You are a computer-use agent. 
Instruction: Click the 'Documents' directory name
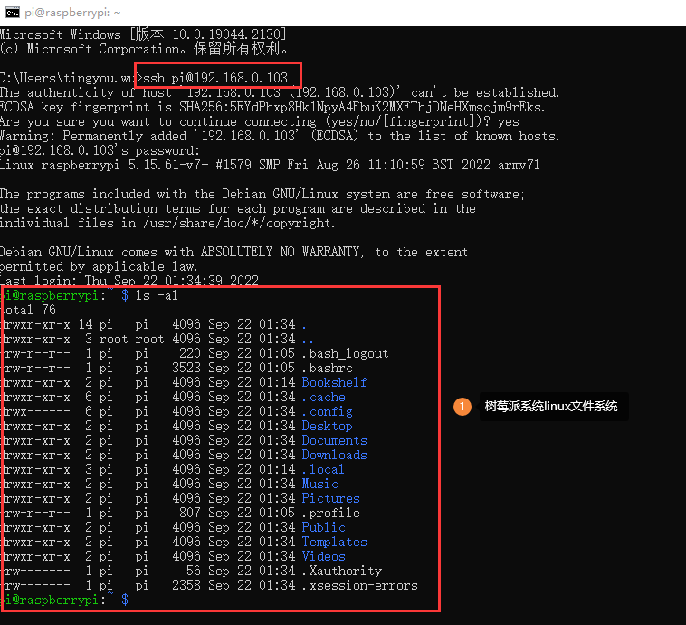point(334,440)
